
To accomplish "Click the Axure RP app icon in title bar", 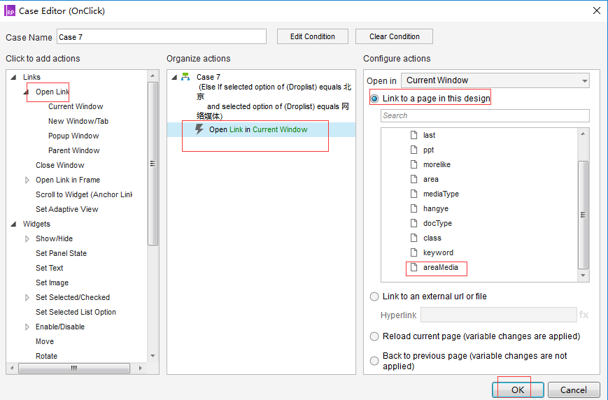I will click(9, 11).
